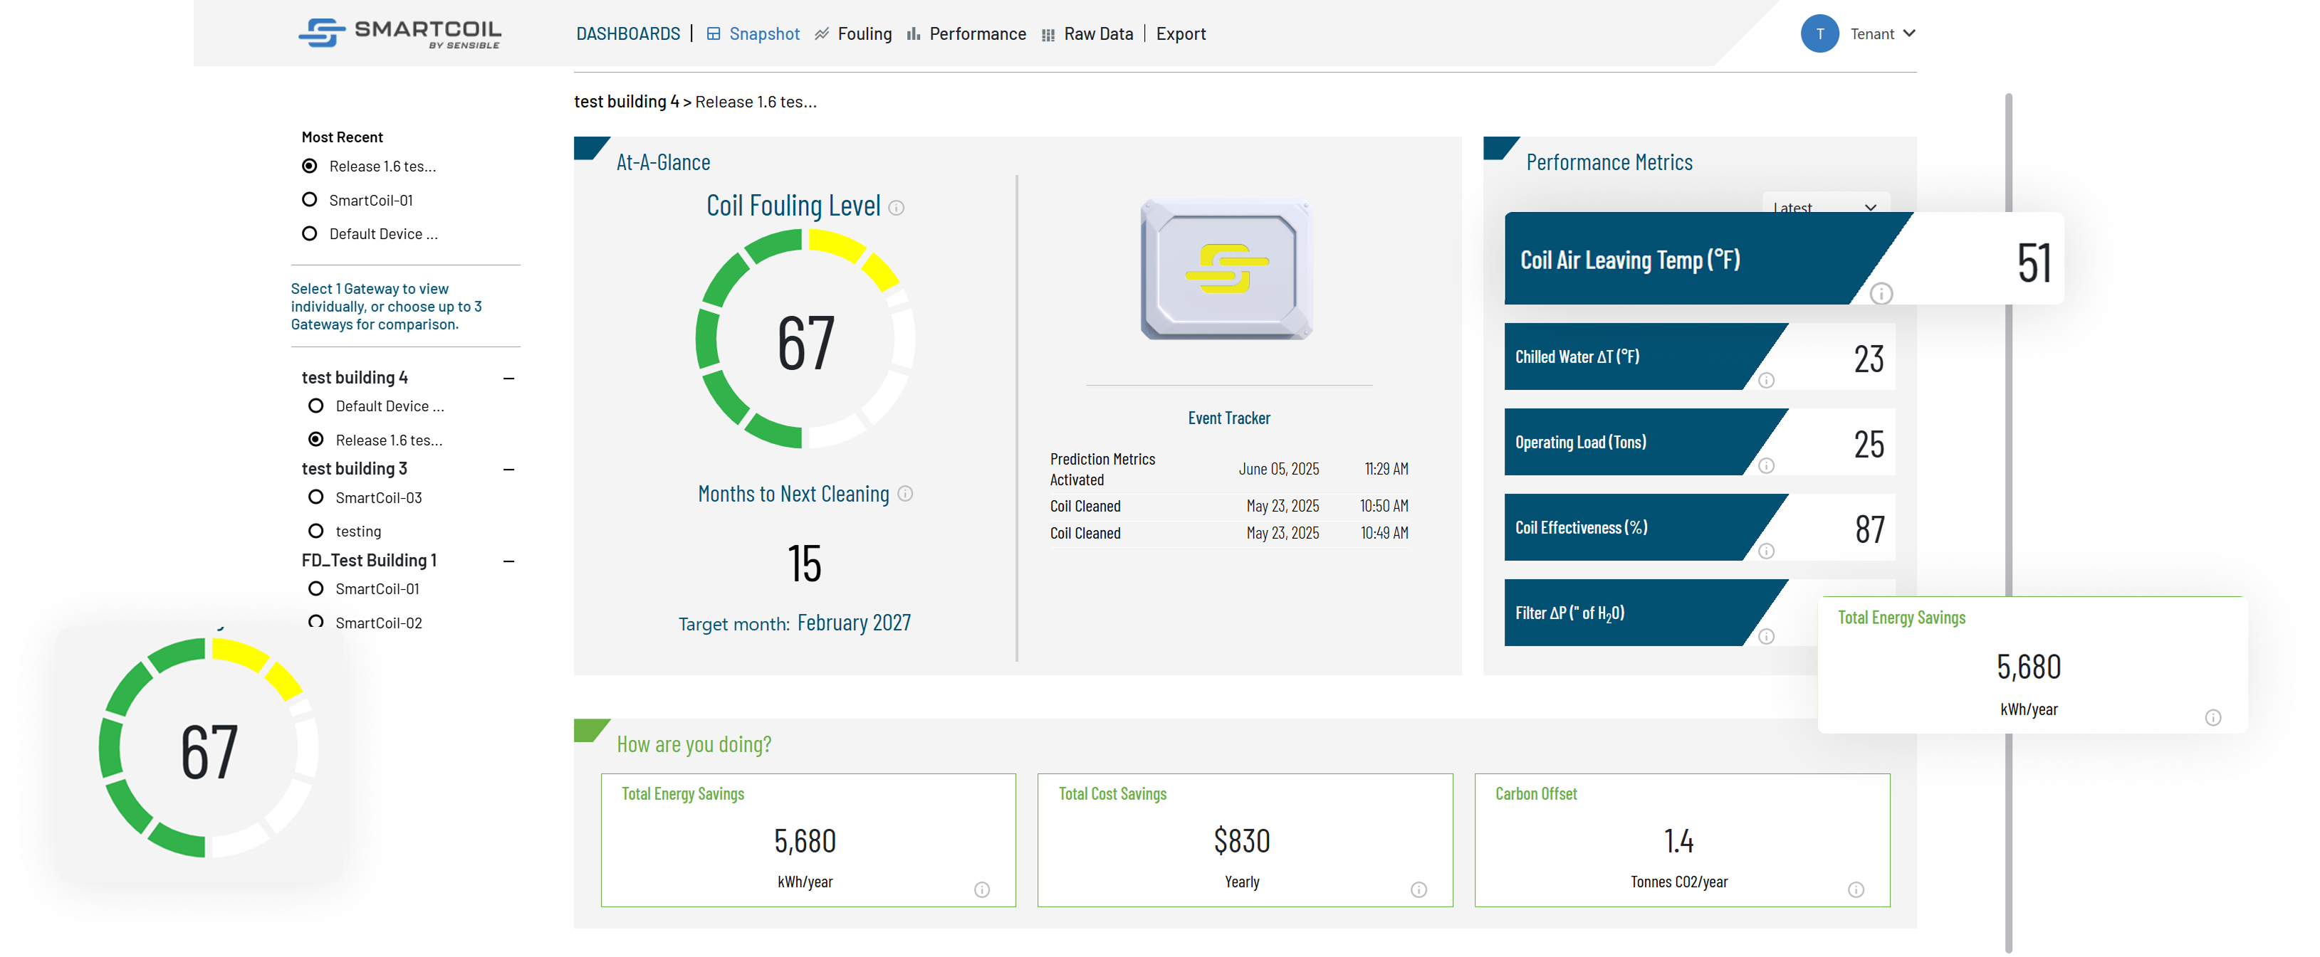The image size is (2320, 957).
Task: Collapse the FD_Test Building 1 group
Action: coord(509,561)
